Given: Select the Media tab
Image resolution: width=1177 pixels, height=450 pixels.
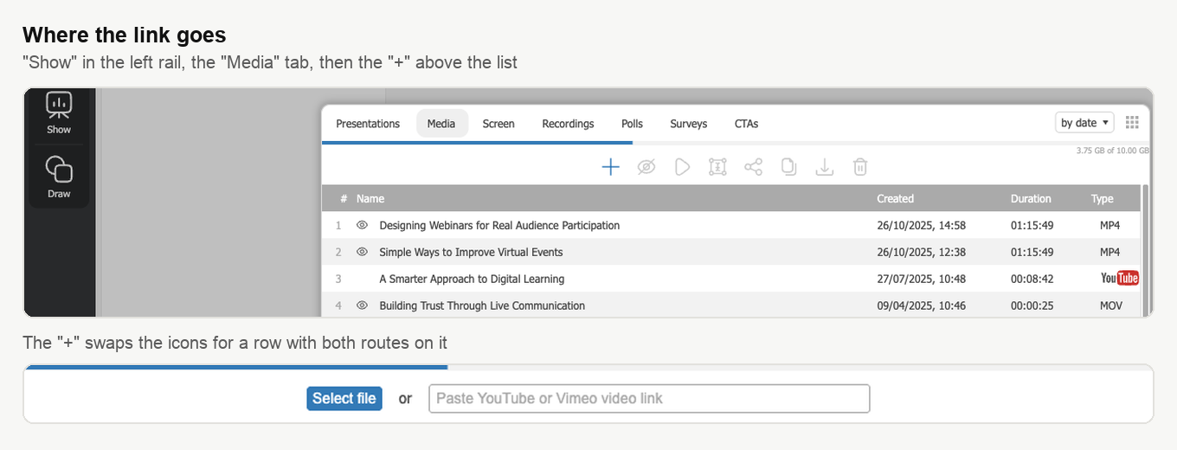Looking at the screenshot, I should click(441, 124).
